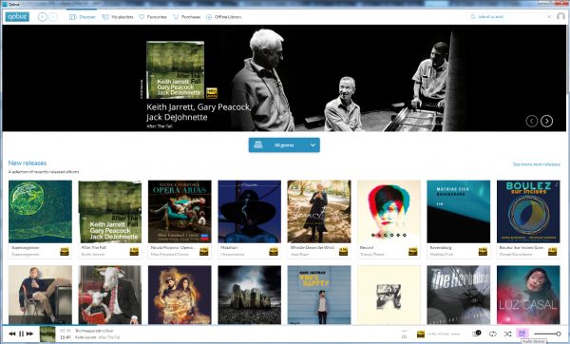Open the My playlists tab
The width and height of the screenshot is (570, 344).
point(118,17)
